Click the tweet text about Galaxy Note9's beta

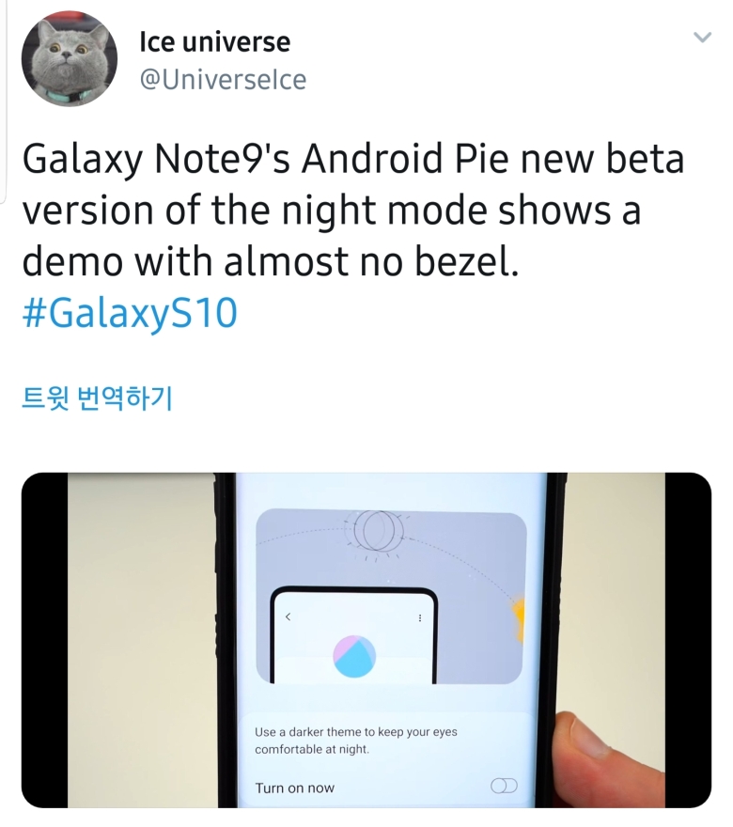coord(353,210)
